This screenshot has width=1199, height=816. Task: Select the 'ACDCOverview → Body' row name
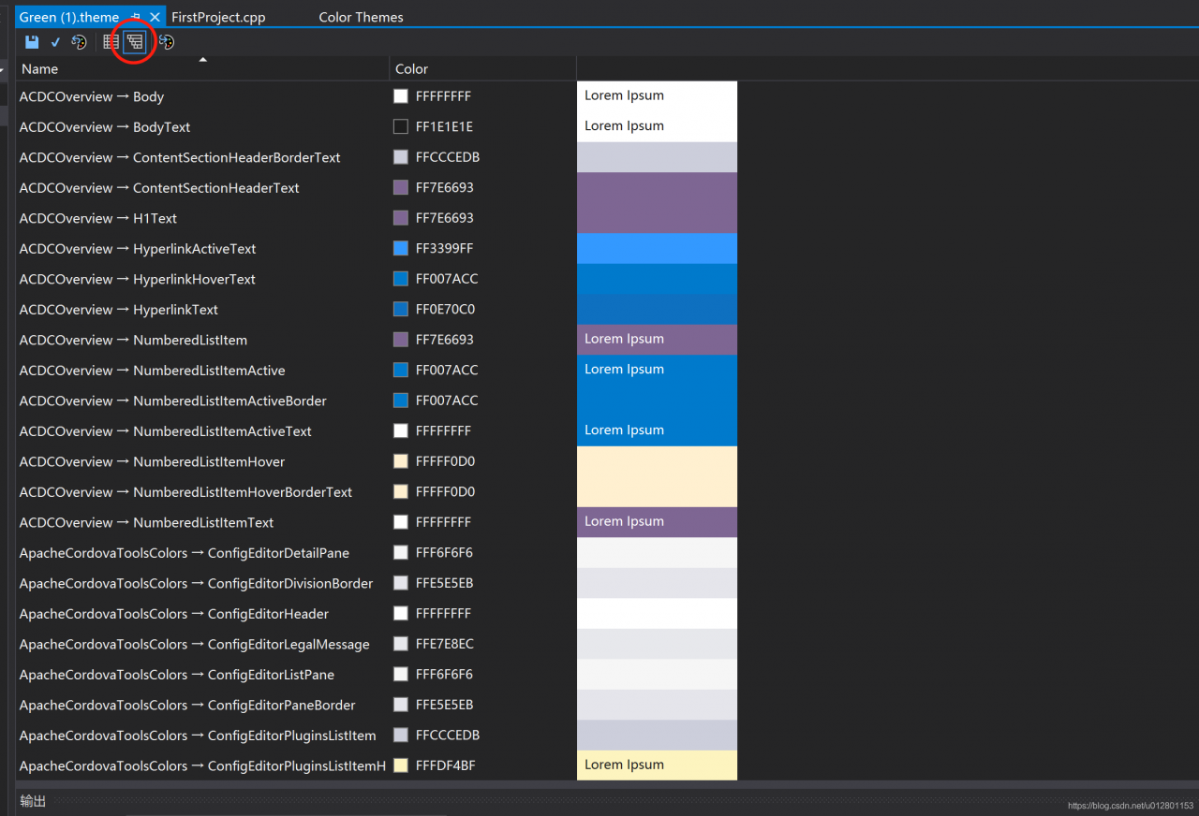click(92, 96)
